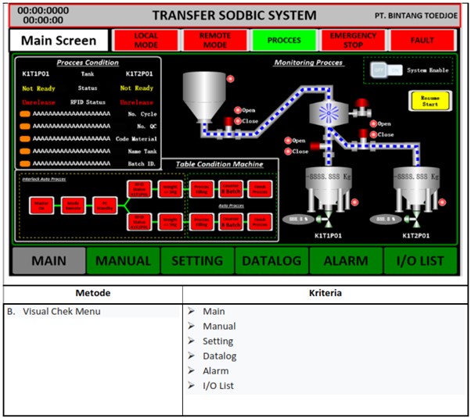Toggle the System Enable switch
Screen dimensions: 471x418
tap(385, 70)
